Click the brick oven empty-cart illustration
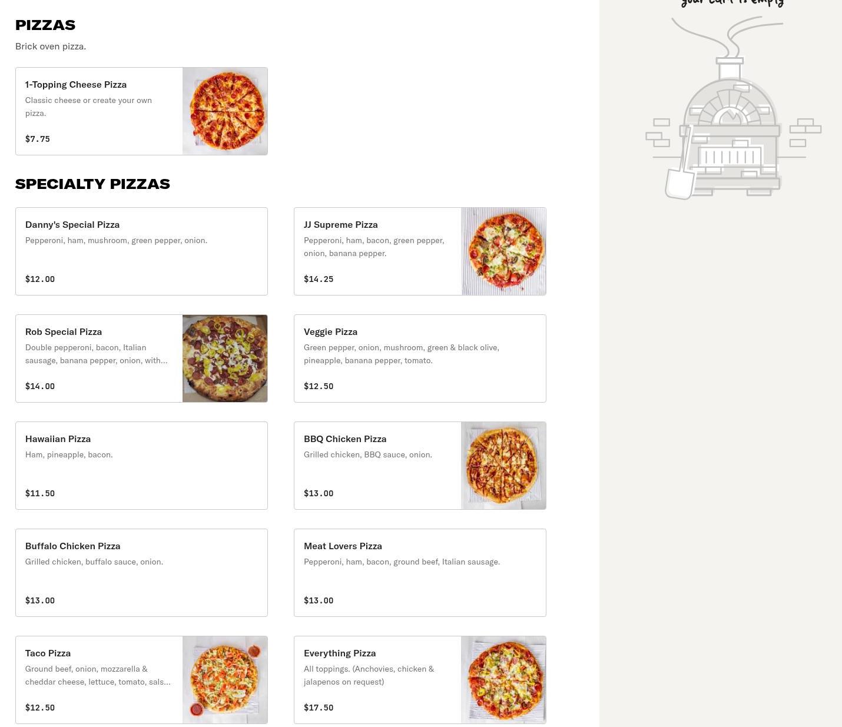This screenshot has width=842, height=727. 732,109
